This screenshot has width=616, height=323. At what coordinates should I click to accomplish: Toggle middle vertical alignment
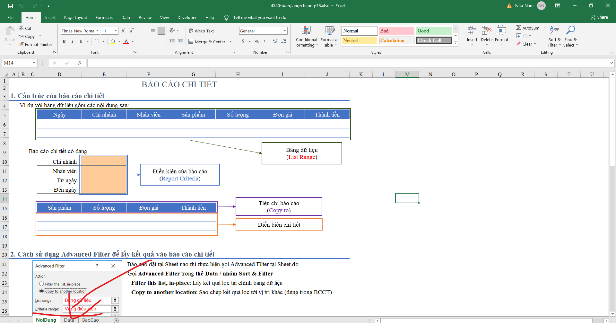click(x=153, y=31)
